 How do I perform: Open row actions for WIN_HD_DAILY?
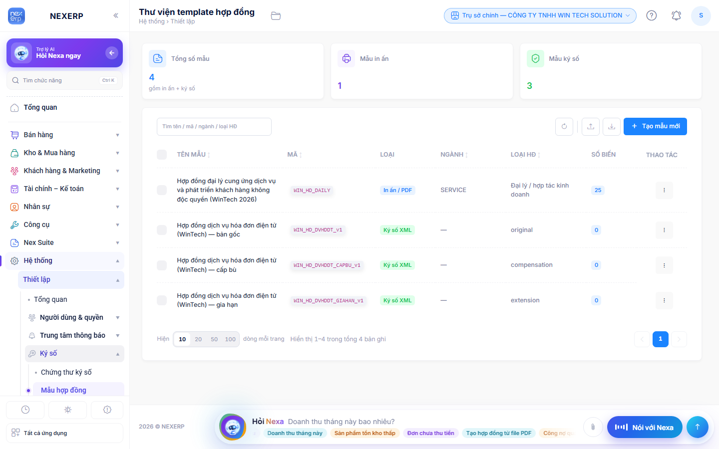[x=664, y=190]
